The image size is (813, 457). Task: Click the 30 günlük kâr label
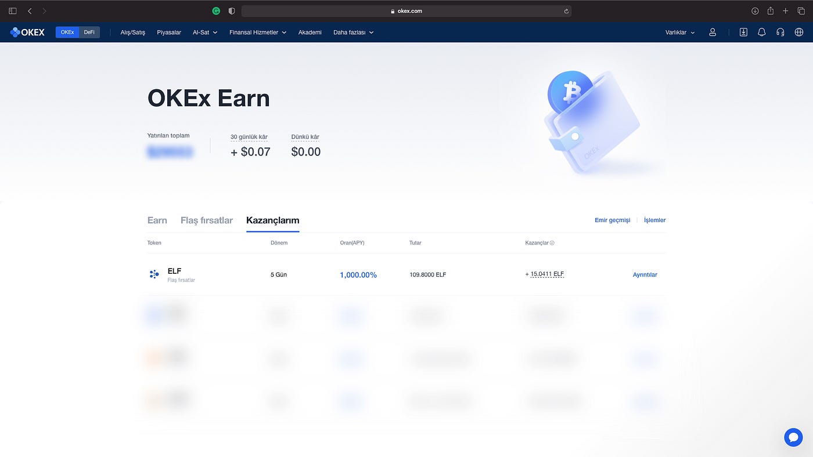[249, 137]
